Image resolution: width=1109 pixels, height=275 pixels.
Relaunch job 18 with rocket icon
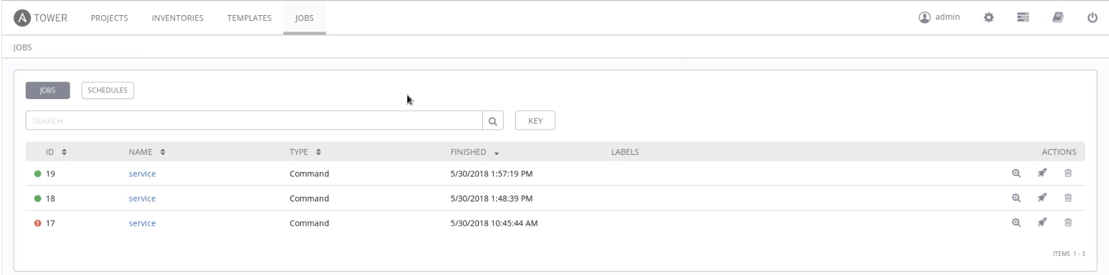[x=1042, y=198]
